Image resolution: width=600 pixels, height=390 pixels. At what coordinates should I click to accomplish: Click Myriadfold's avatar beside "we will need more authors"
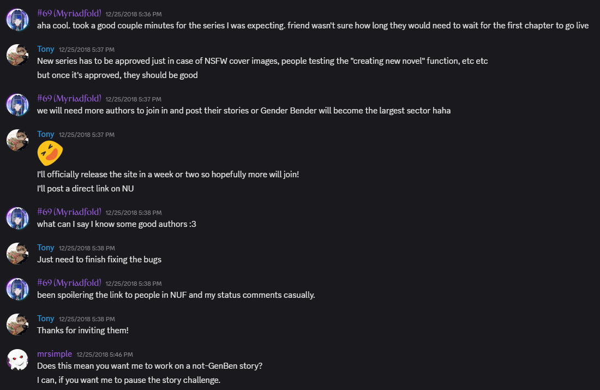(x=17, y=105)
